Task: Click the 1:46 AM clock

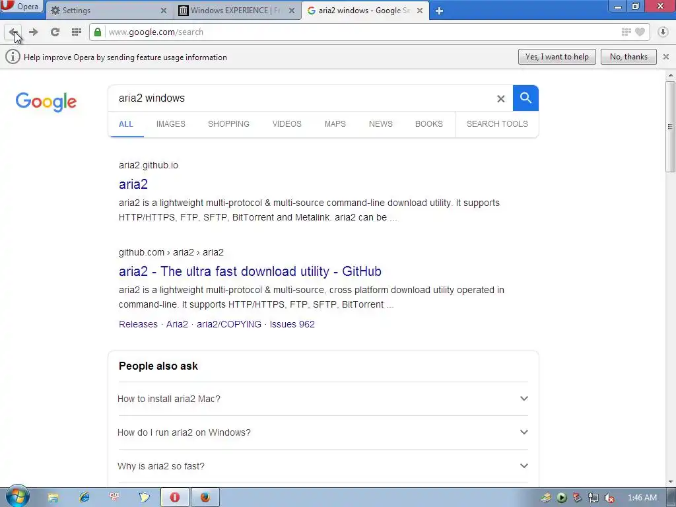Action: 642,498
